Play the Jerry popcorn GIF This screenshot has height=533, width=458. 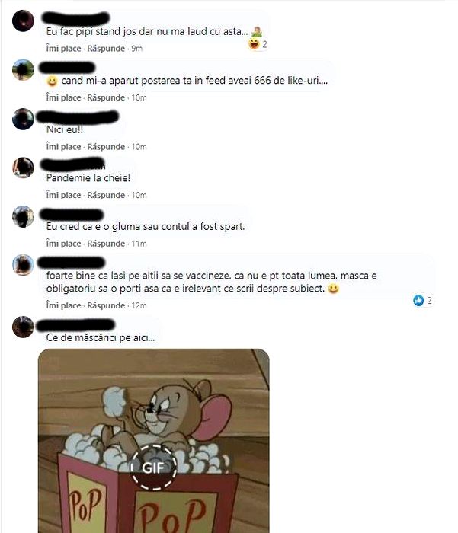(x=154, y=467)
